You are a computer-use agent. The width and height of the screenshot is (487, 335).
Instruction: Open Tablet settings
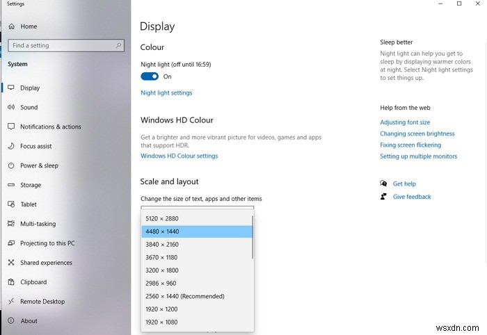coord(29,204)
